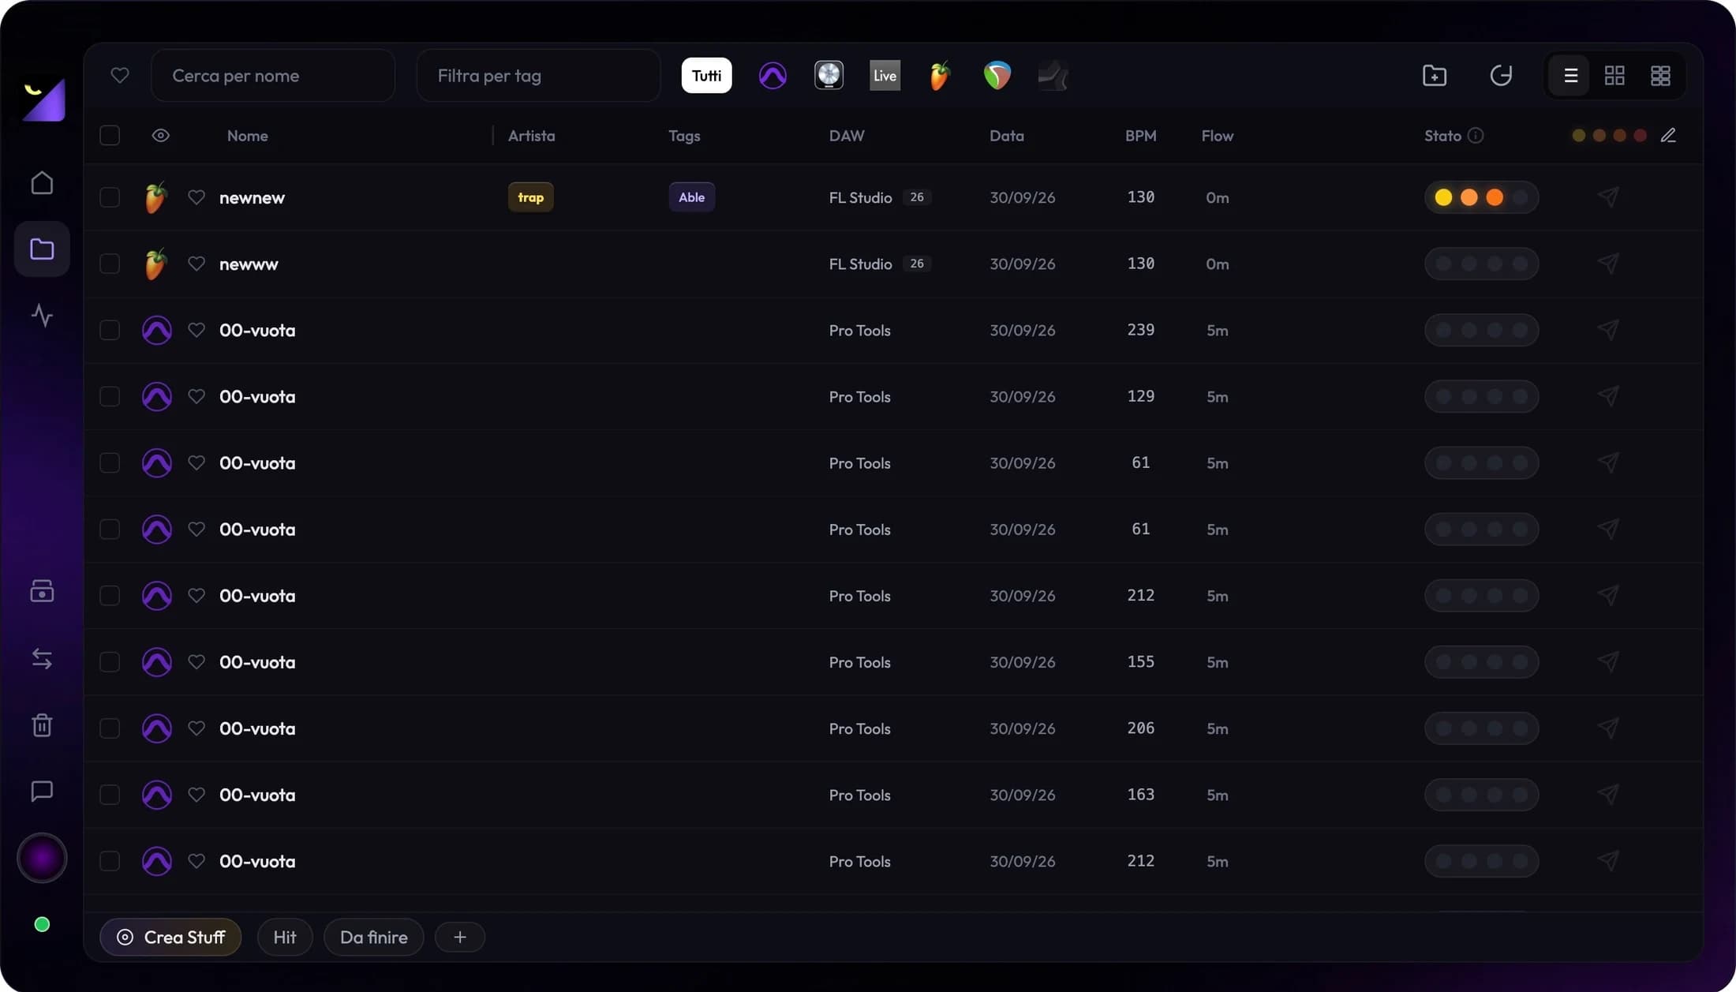Select the newww row checkbox
The width and height of the screenshot is (1736, 992).
[x=110, y=264]
